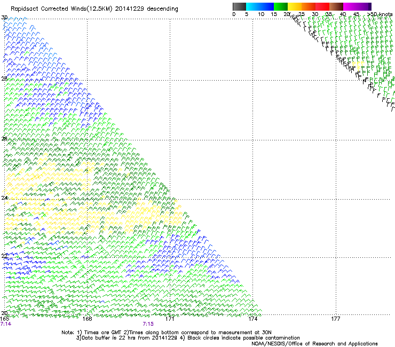Image resolution: width=395 pixels, height=347 pixels.
Task: Select the red 30–35 knots legend swatch
Action: pyautogui.click(x=322, y=6)
